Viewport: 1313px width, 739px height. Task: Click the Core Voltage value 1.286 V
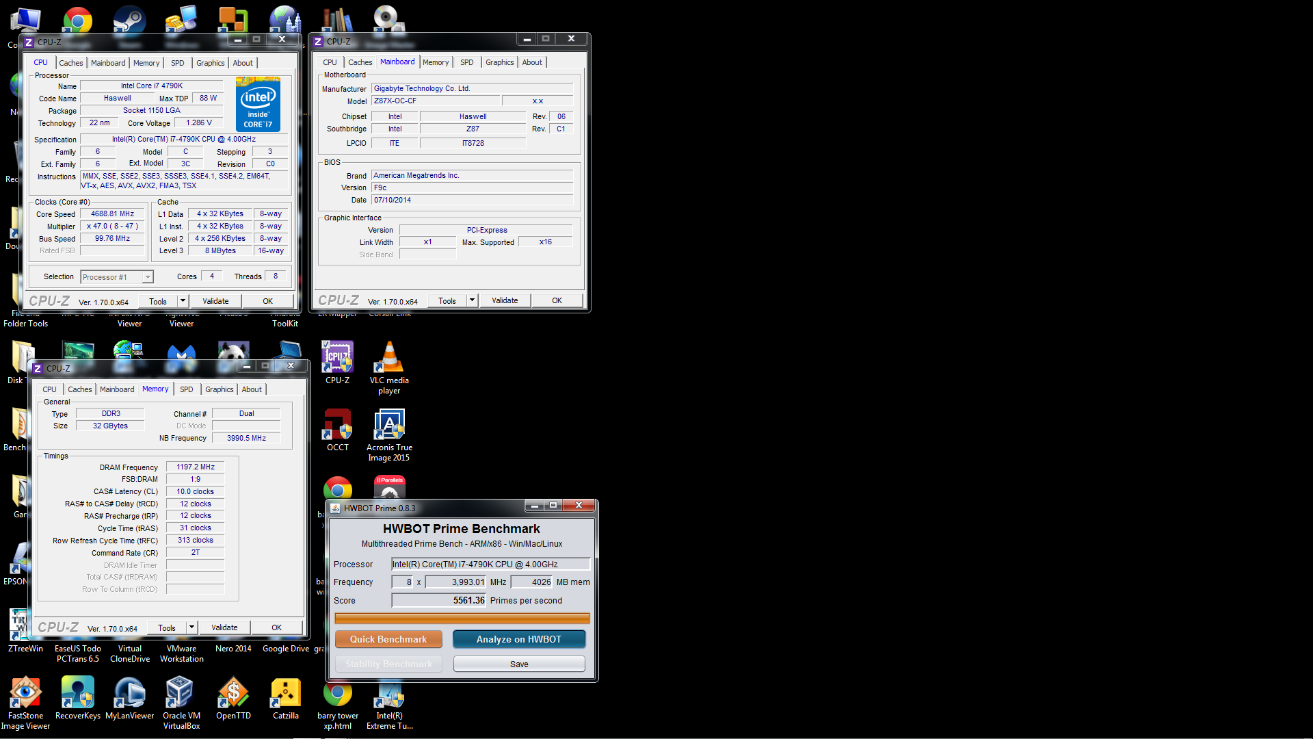coord(199,122)
